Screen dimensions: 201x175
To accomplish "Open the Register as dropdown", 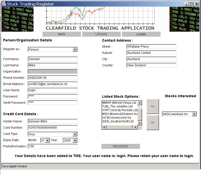I will [x=75, y=49].
